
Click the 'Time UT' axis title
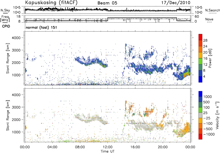click(x=108, y=151)
